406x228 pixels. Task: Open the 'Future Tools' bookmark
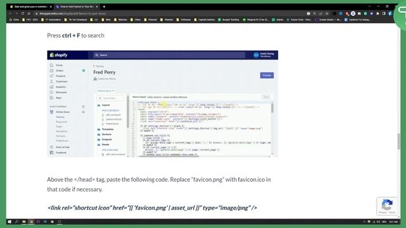(299, 20)
